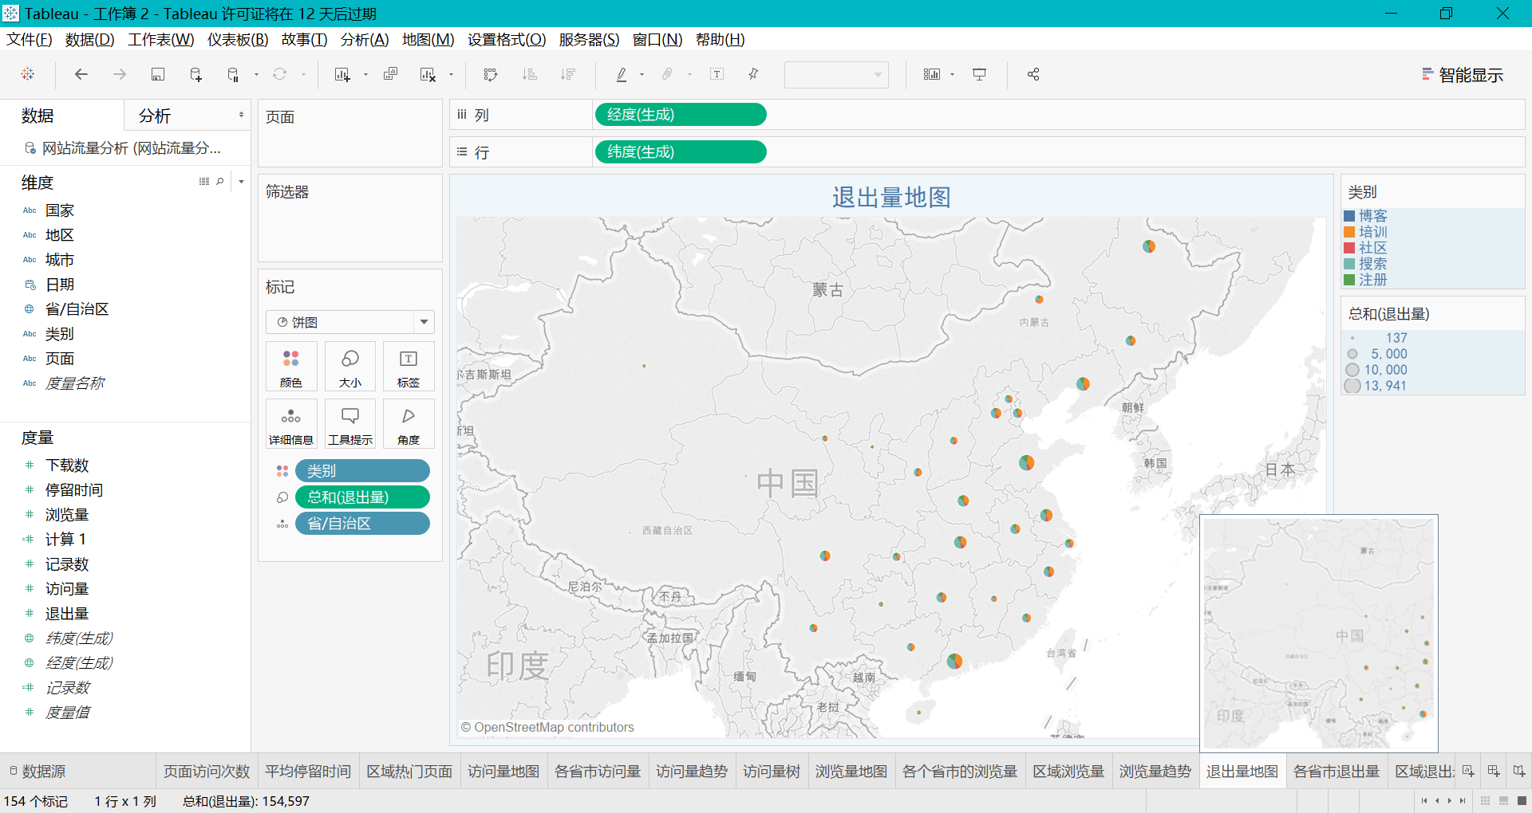1532x813 pixels.
Task: Click the 工具提示 tooltip marks button
Action: coord(350,424)
